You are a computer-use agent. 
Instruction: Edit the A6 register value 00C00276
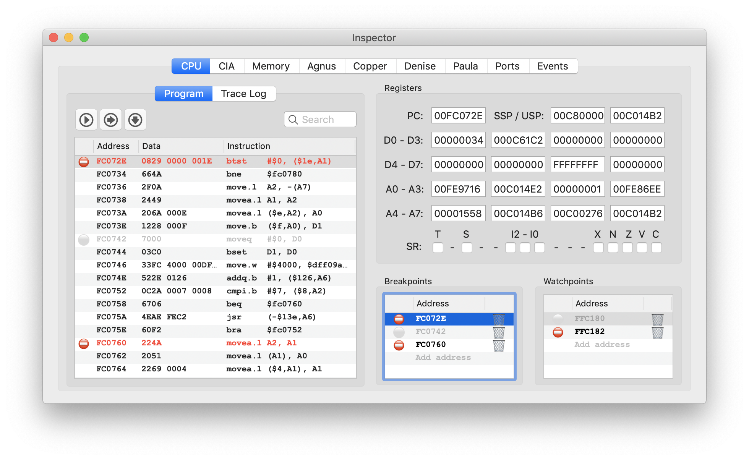click(577, 214)
